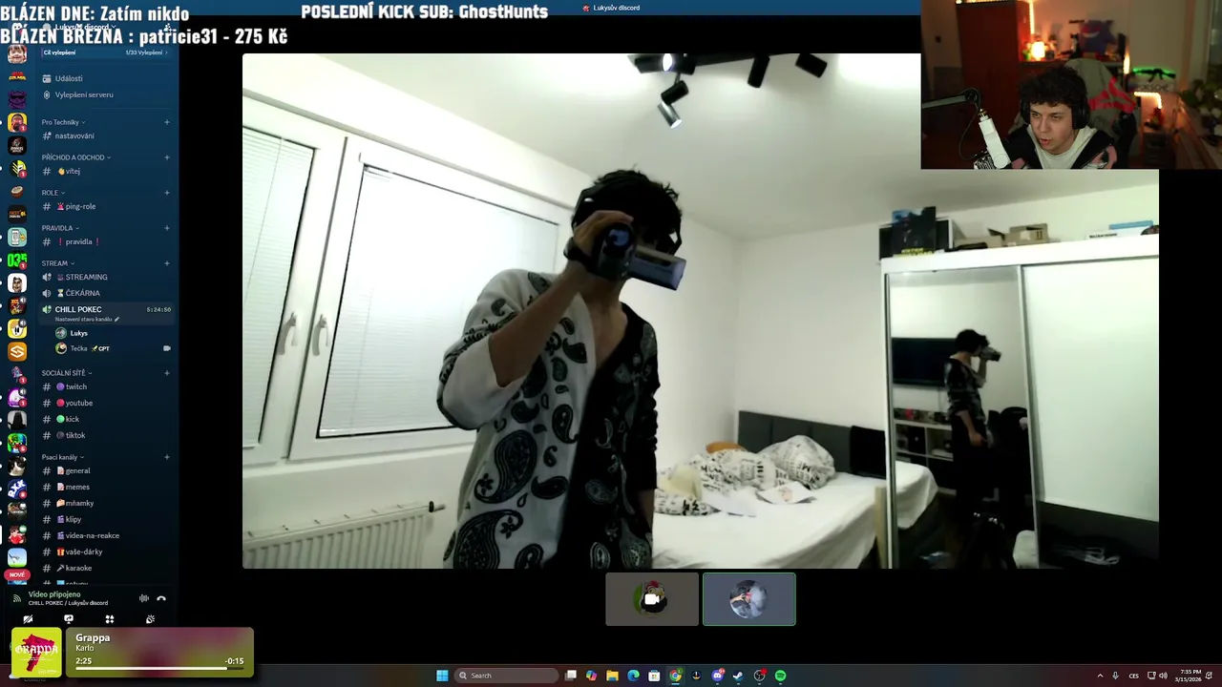
Task: Click Nastavení stavu kanálu status link
Action: tap(87, 320)
